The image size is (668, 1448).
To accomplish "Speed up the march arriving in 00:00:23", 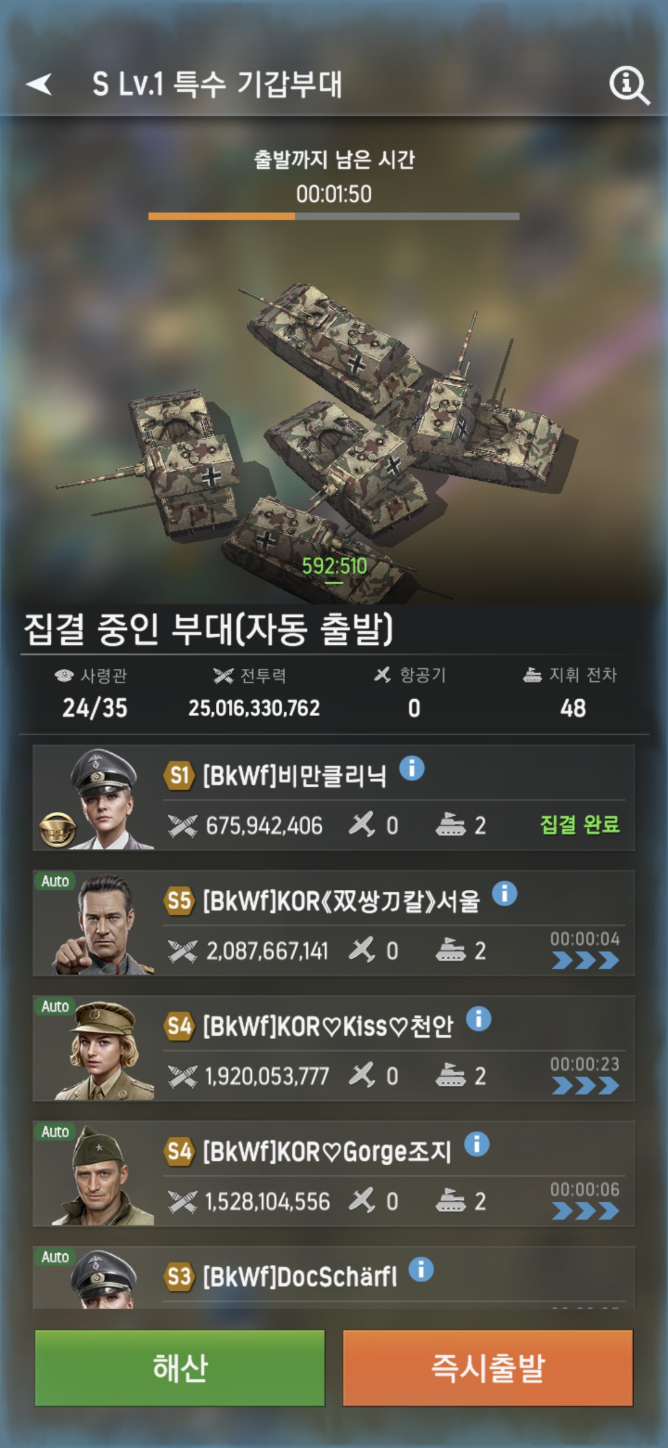I will [585, 1085].
